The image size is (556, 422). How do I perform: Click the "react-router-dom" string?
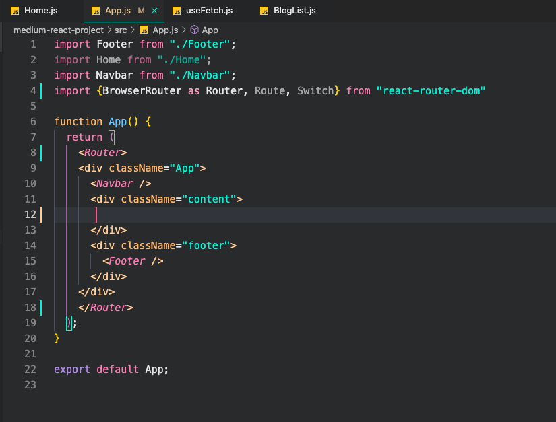click(x=431, y=91)
